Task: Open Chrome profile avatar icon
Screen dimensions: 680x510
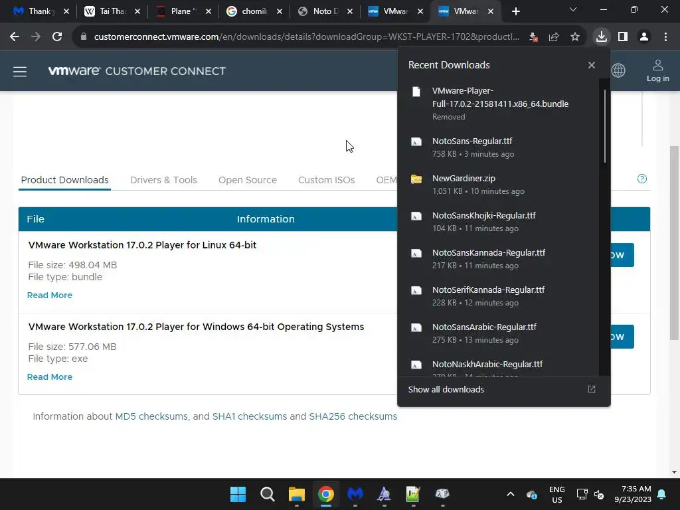Action: pyautogui.click(x=644, y=37)
